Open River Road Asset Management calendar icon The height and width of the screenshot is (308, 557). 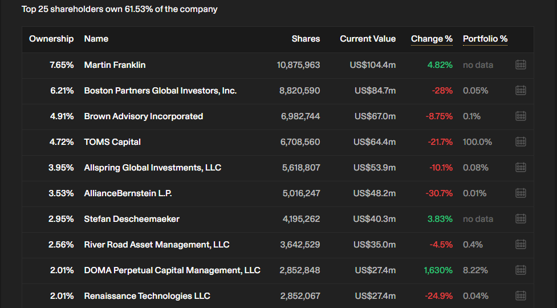520,245
